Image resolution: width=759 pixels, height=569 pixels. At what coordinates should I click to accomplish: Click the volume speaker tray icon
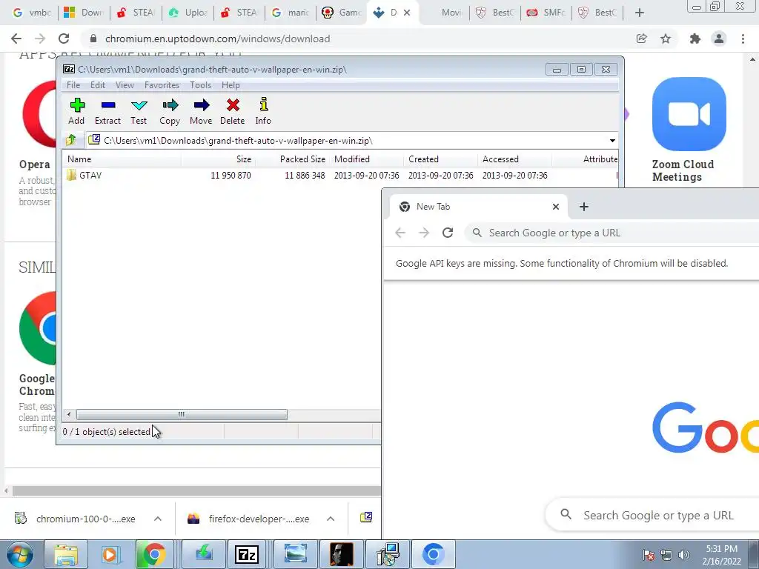tap(684, 555)
